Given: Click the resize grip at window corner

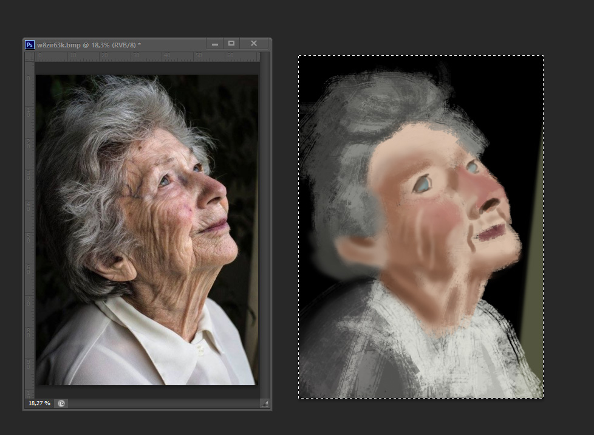Looking at the screenshot, I should 264,403.
